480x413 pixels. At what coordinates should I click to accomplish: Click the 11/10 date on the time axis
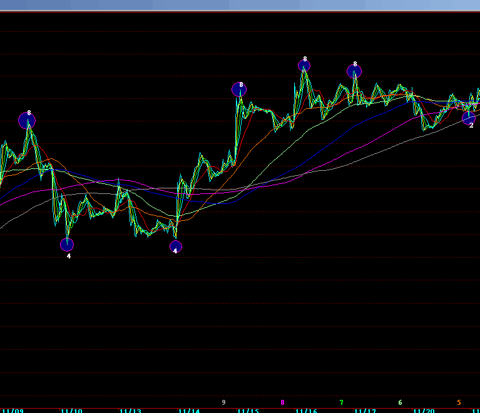(x=71, y=410)
